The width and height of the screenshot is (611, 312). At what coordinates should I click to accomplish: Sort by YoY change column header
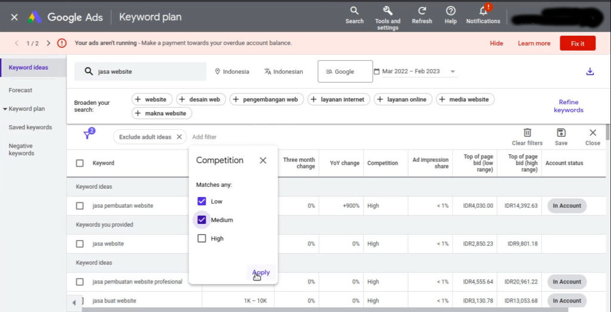(344, 163)
